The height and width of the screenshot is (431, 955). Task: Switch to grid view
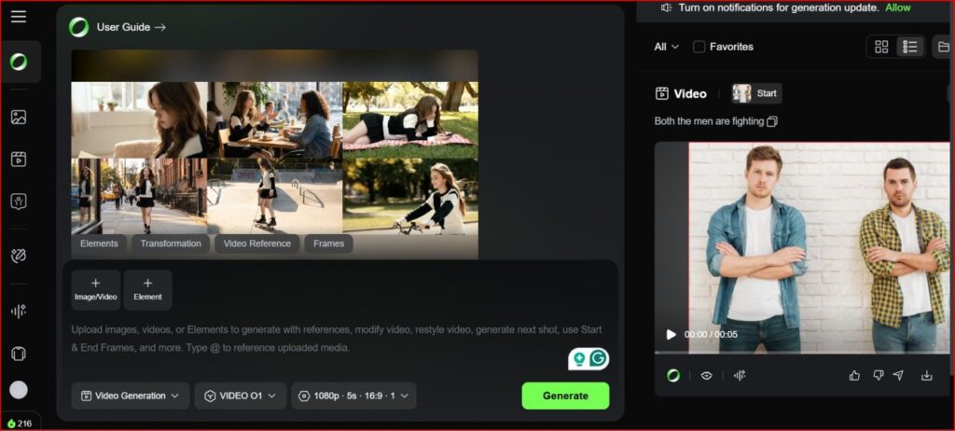pos(881,47)
